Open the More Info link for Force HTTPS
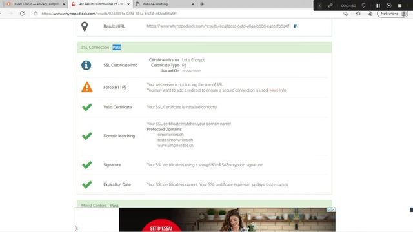 [x=277, y=90]
